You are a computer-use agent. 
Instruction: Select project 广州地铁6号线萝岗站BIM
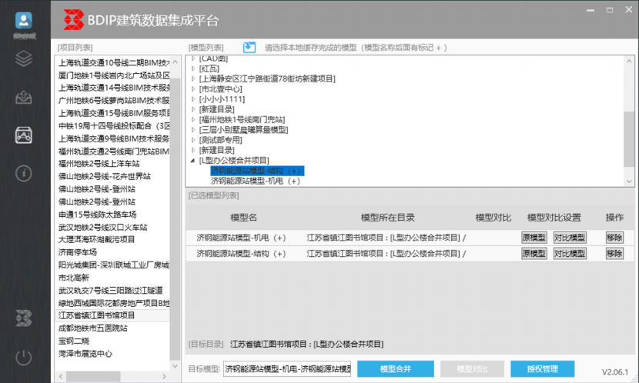click(x=112, y=101)
